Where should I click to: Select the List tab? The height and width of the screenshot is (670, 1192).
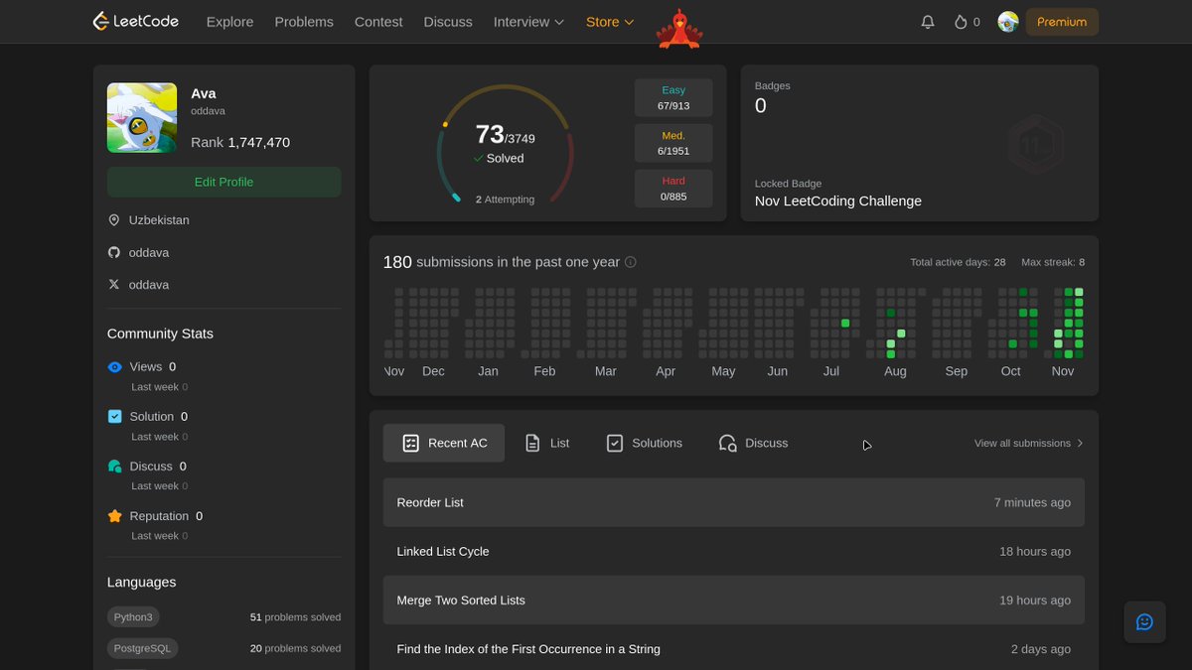pyautogui.click(x=547, y=444)
